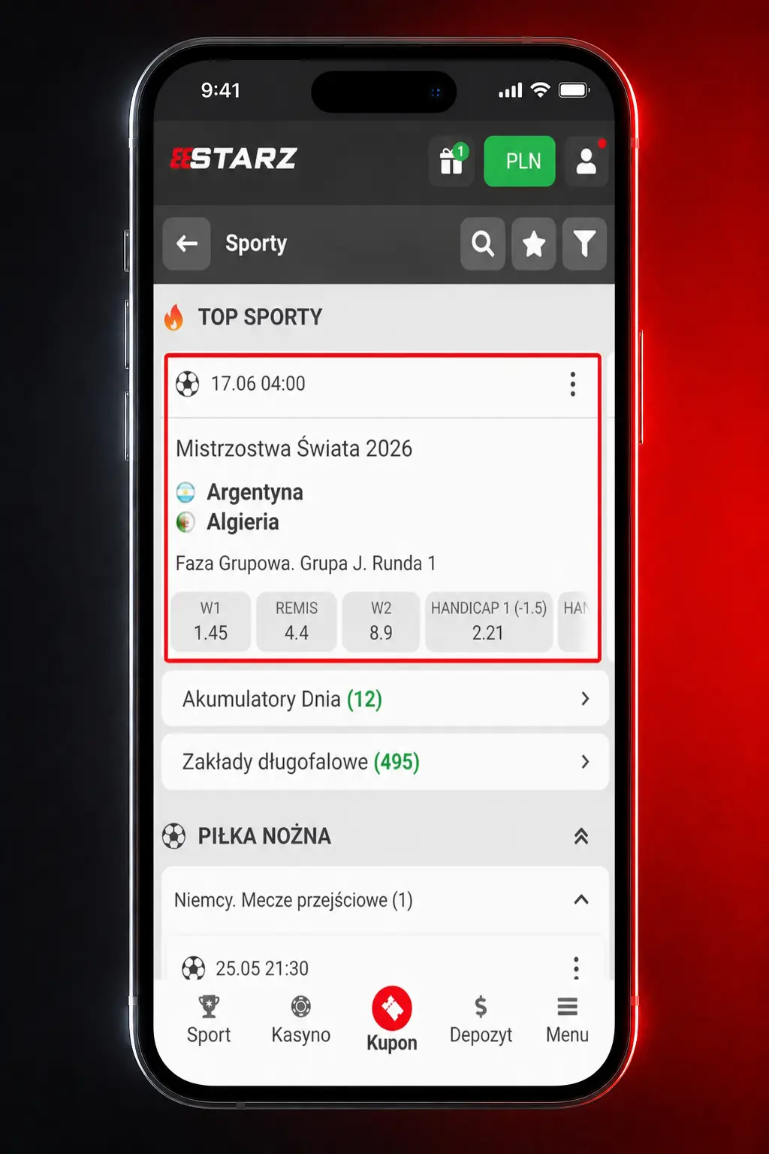Click the Sporty page title

click(256, 243)
